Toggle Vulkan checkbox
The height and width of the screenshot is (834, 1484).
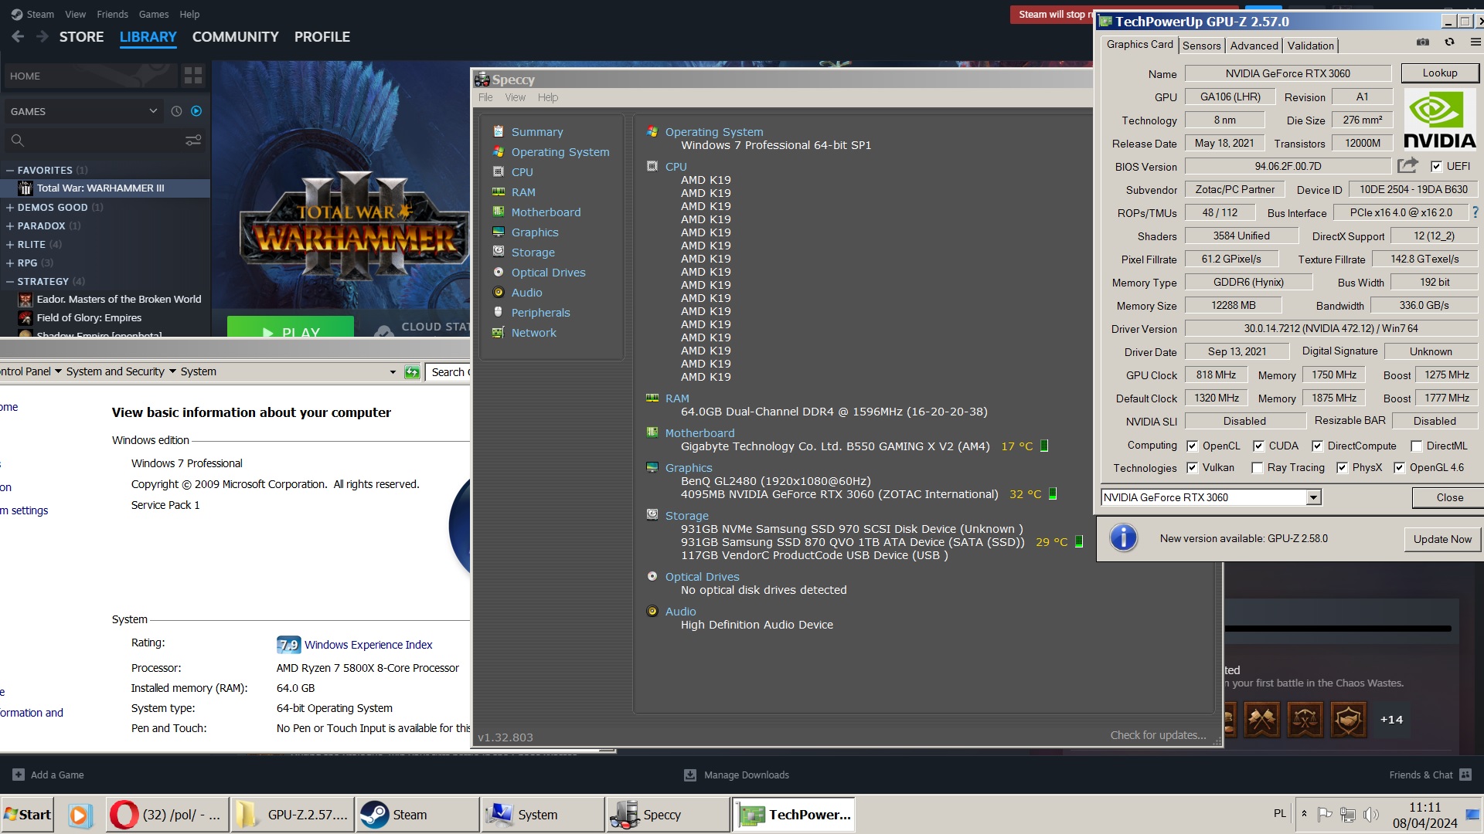(1192, 467)
